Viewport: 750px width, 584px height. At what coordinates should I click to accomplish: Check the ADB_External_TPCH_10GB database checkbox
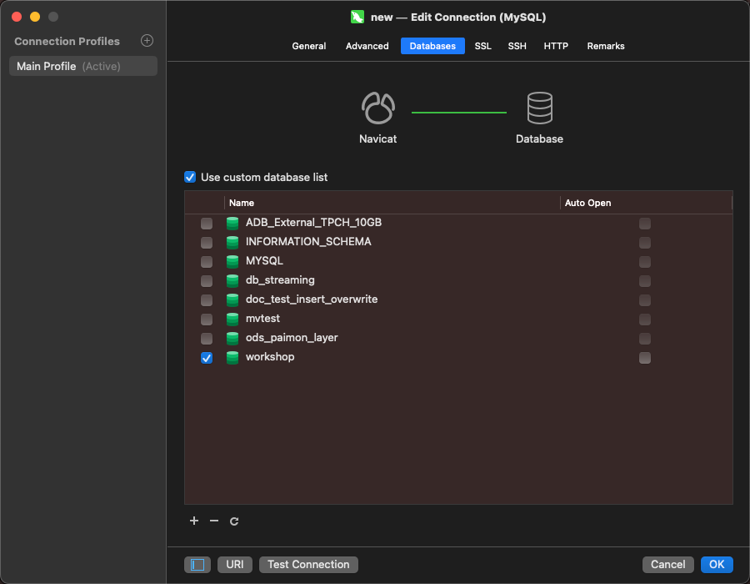tap(207, 224)
